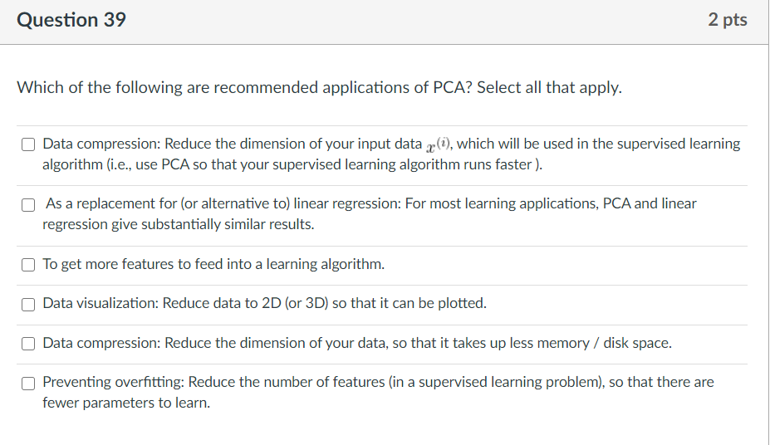Click the 'Data visualization: Reduce data to 2D' label
770x445 pixels.
[265, 303]
